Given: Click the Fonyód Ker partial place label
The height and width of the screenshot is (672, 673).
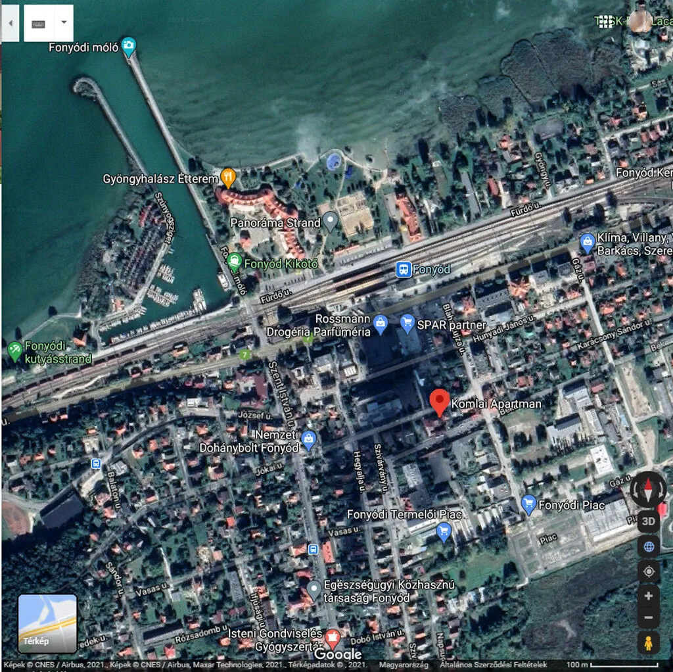Looking at the screenshot, I should (644, 173).
